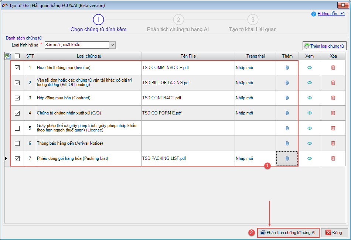Open the Hướng dẫn - F1 help link
351x240 pixels.
331,14
